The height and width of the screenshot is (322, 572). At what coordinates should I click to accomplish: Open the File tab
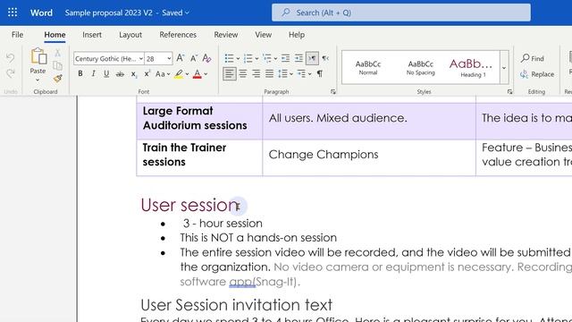(18, 35)
